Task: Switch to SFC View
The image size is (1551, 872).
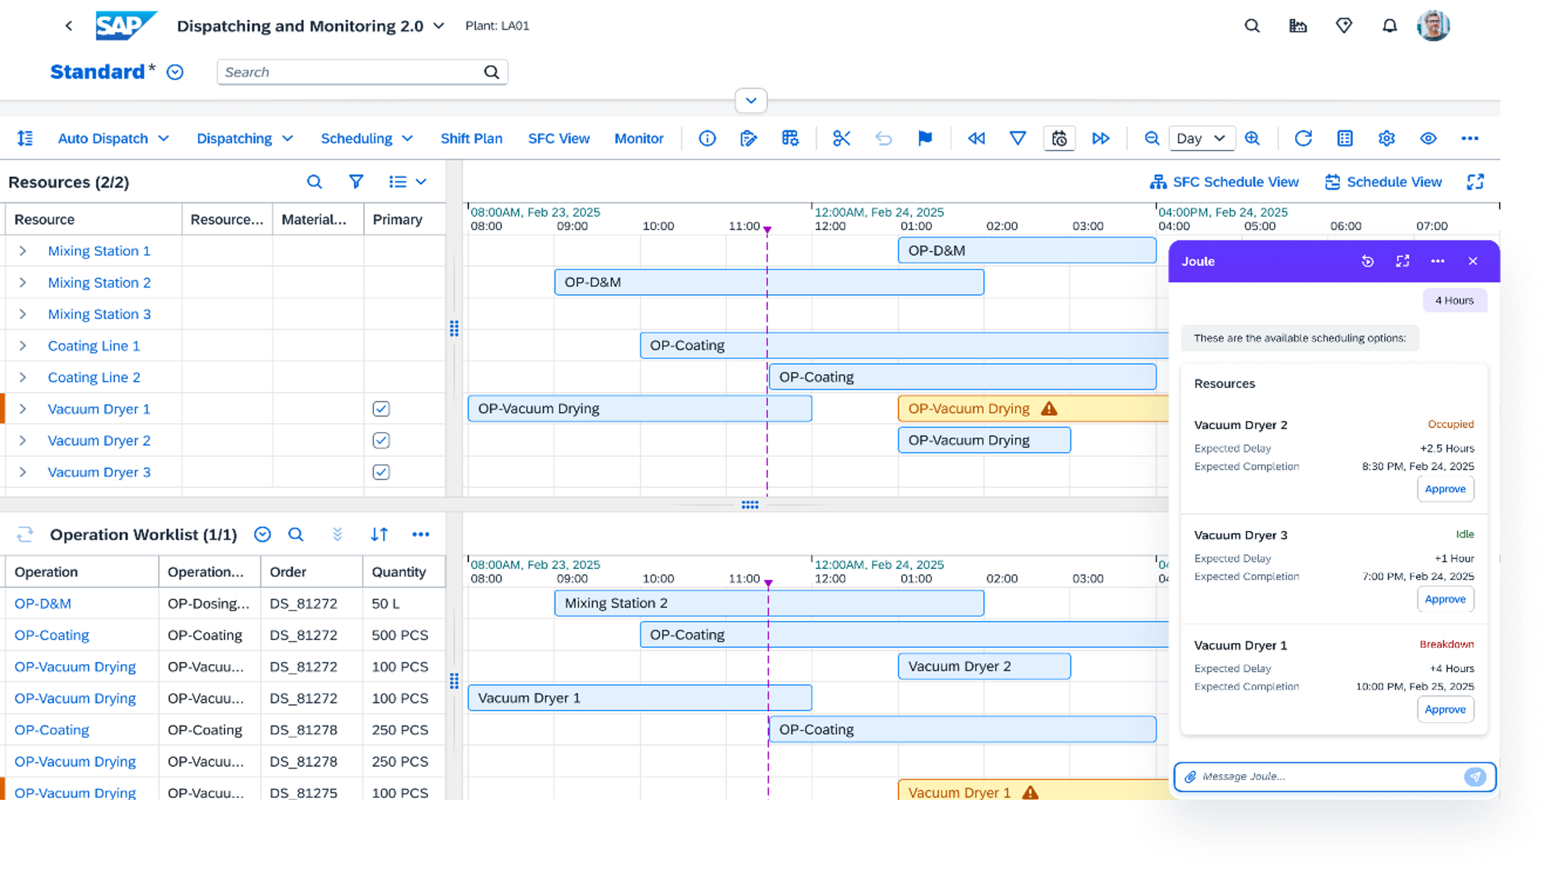Action: [x=559, y=138]
